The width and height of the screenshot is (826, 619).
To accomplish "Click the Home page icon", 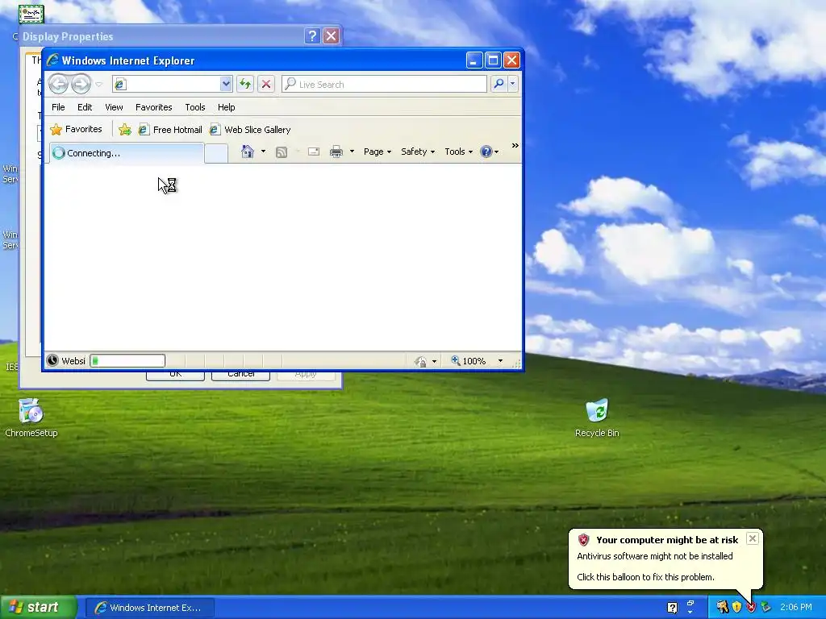I will (248, 152).
